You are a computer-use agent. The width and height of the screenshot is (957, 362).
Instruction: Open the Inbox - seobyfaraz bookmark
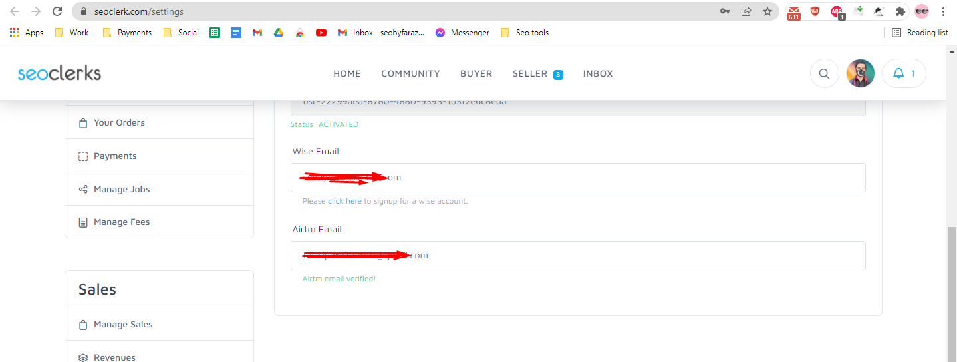click(380, 33)
